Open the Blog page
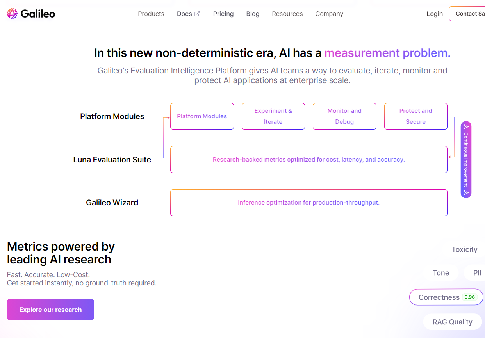485x338 pixels. pyautogui.click(x=253, y=14)
